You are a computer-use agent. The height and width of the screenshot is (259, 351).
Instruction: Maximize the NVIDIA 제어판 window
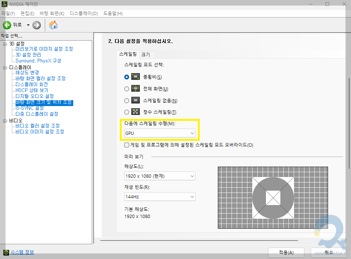click(327, 4)
